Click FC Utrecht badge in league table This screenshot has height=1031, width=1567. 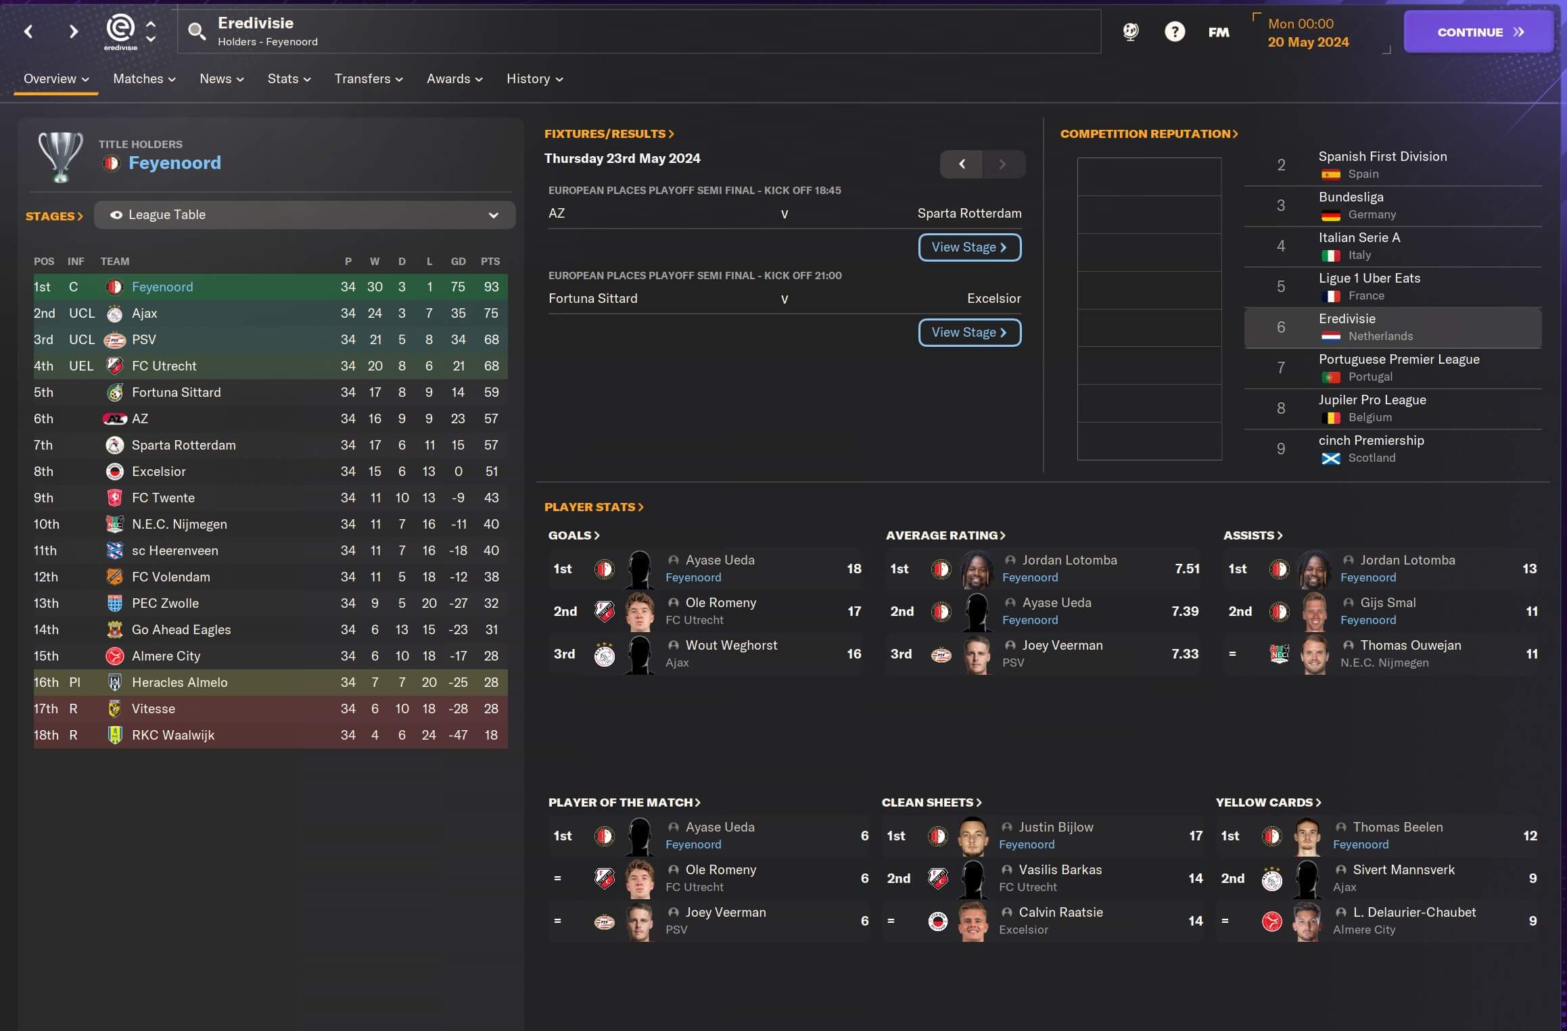tap(114, 366)
